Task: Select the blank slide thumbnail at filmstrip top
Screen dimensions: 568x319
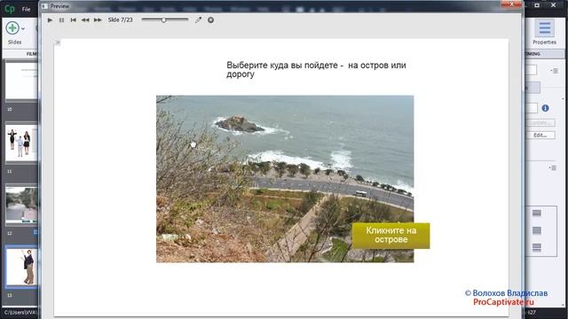Action: click(x=21, y=81)
